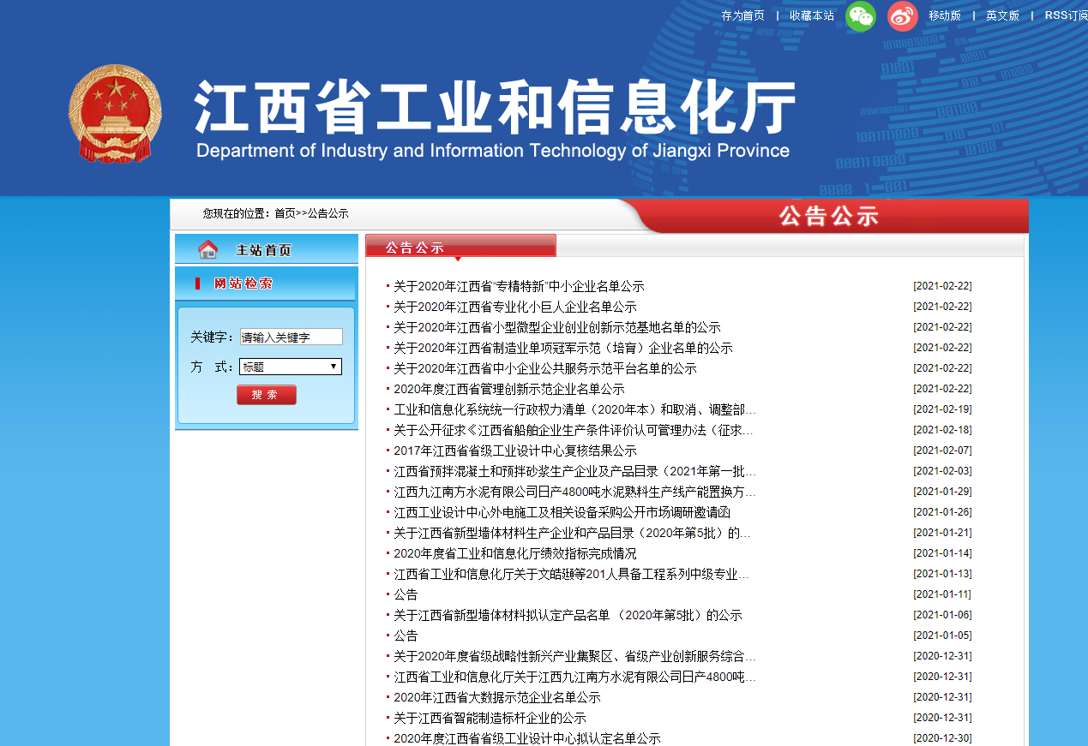Screen dimensions: 1088x746
Task: Click date [2021-01-26] in list
Action: pos(942,512)
